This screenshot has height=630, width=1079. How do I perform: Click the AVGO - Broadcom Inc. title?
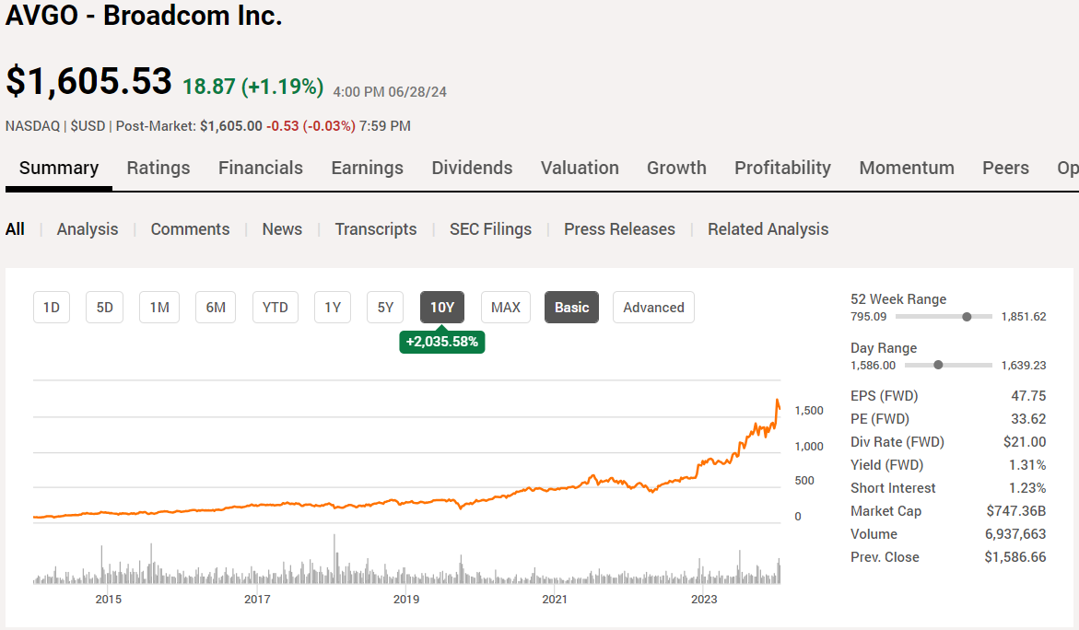click(144, 16)
